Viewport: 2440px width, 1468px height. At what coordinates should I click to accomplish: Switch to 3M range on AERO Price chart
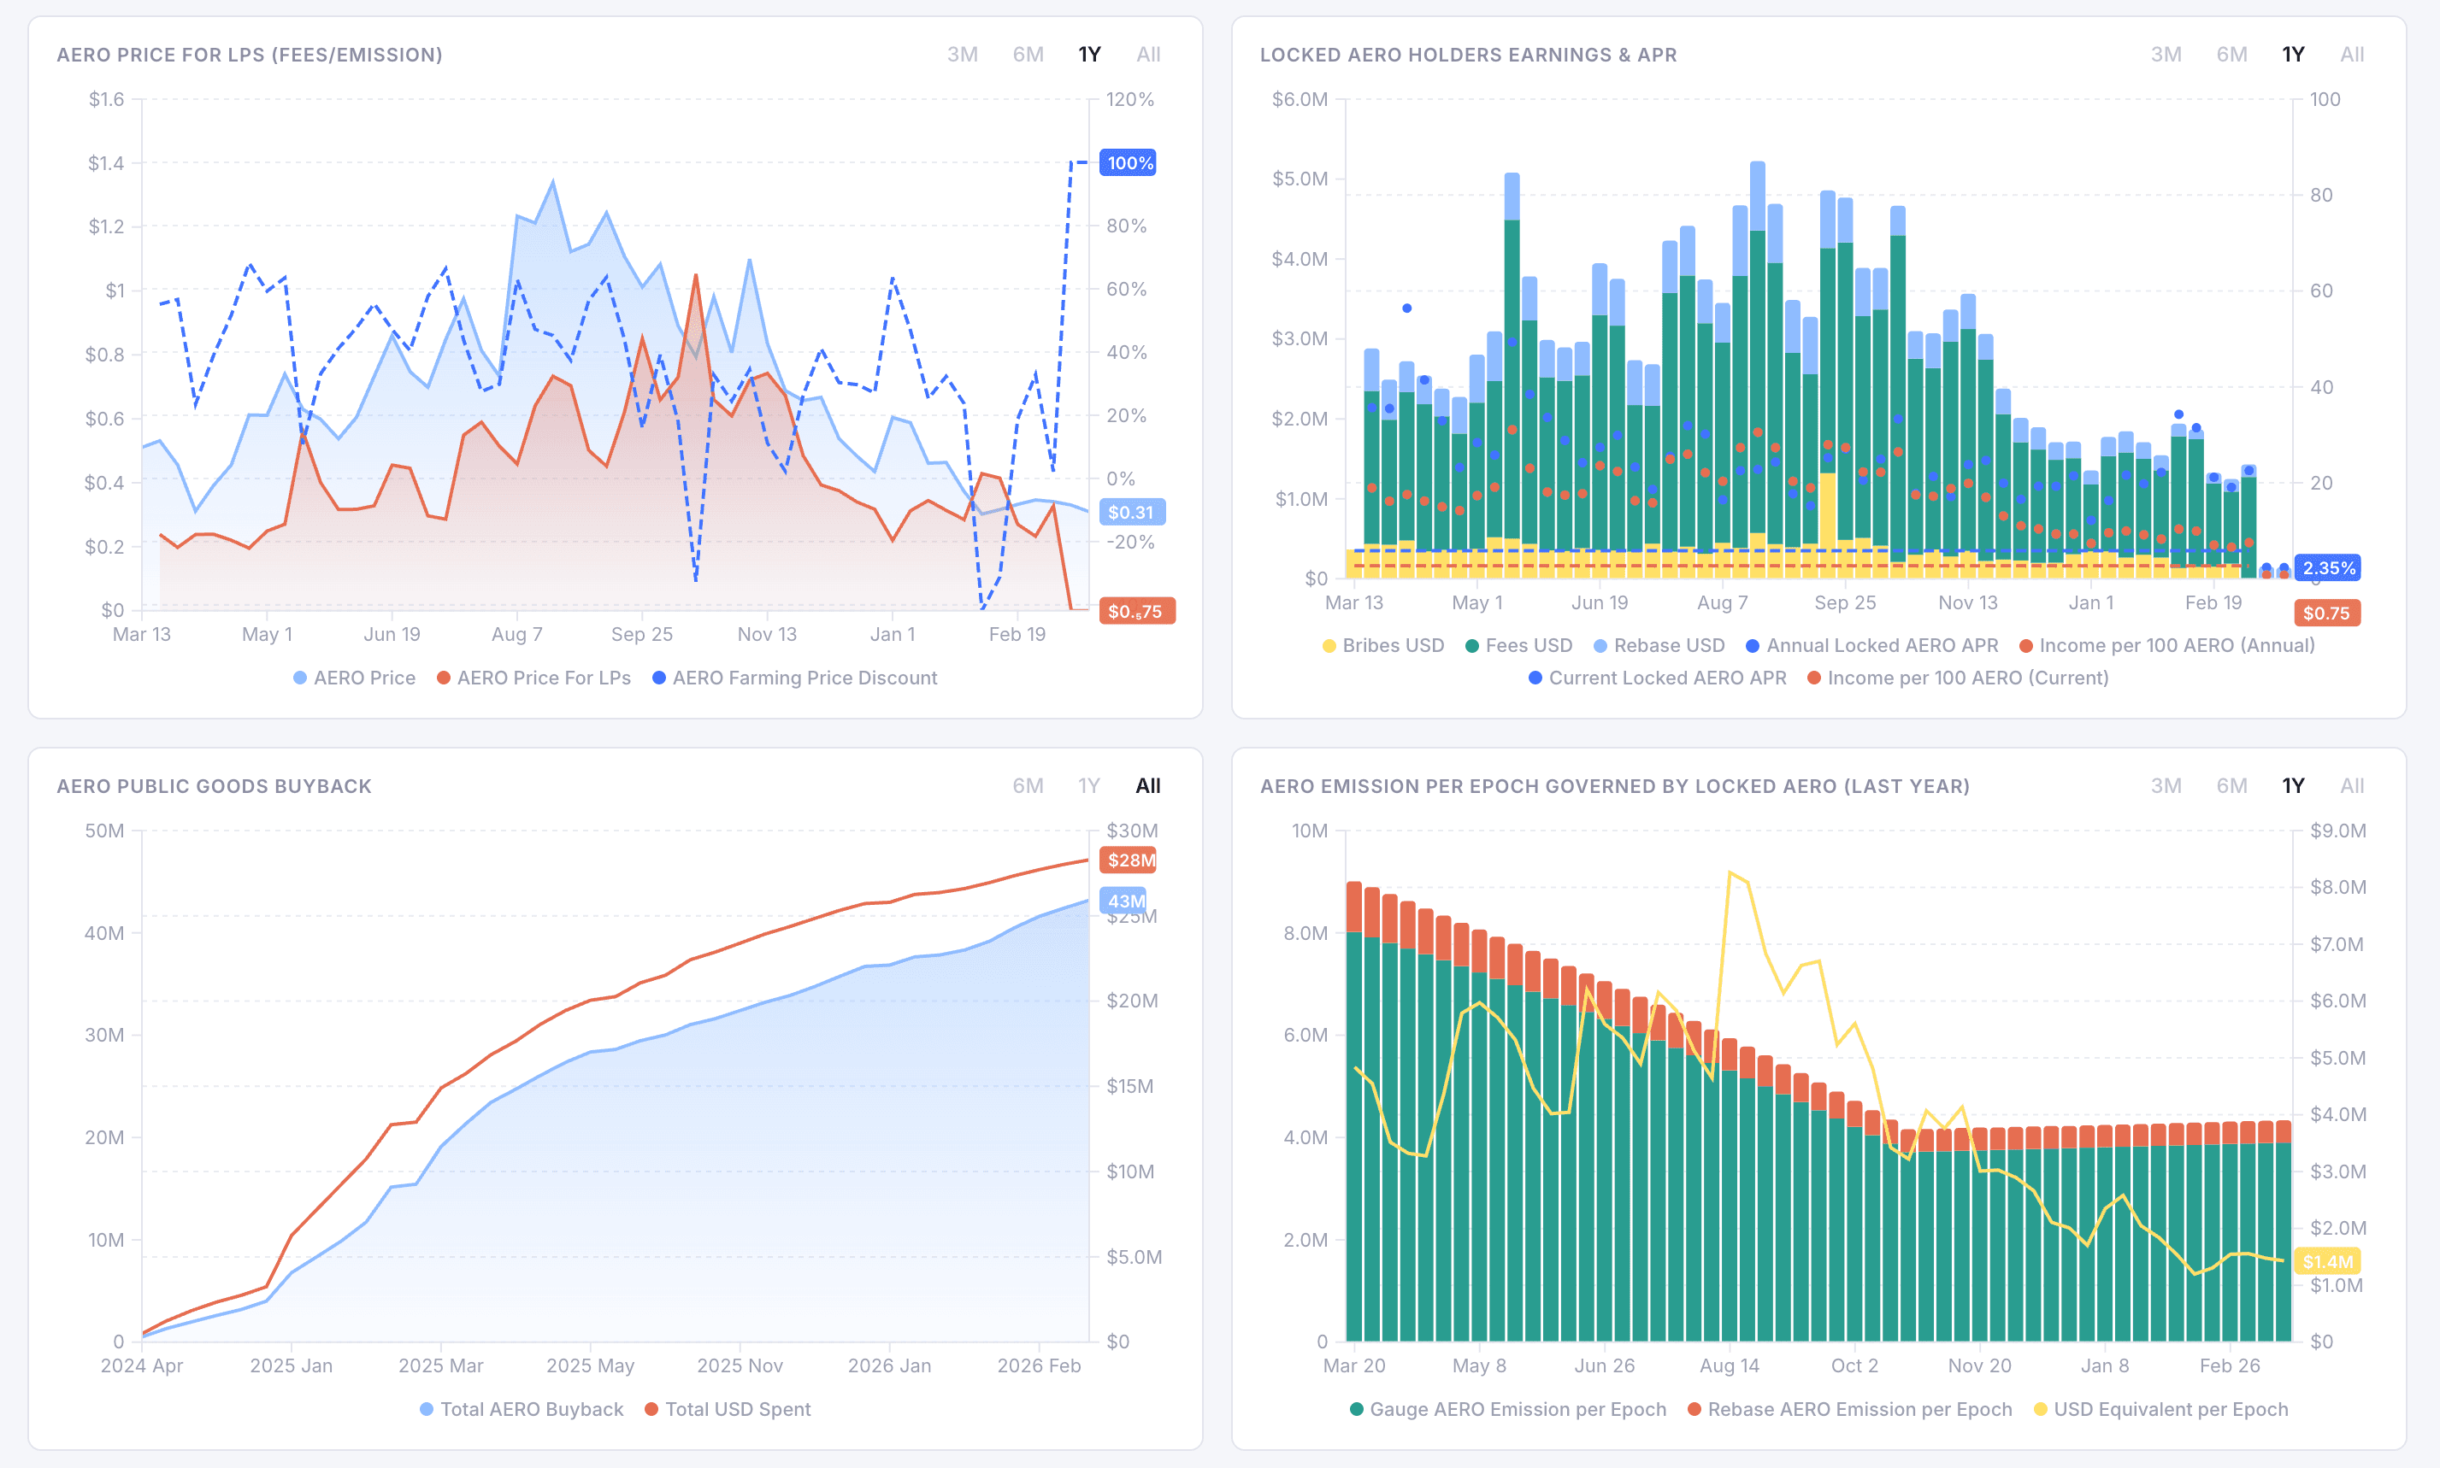point(961,55)
